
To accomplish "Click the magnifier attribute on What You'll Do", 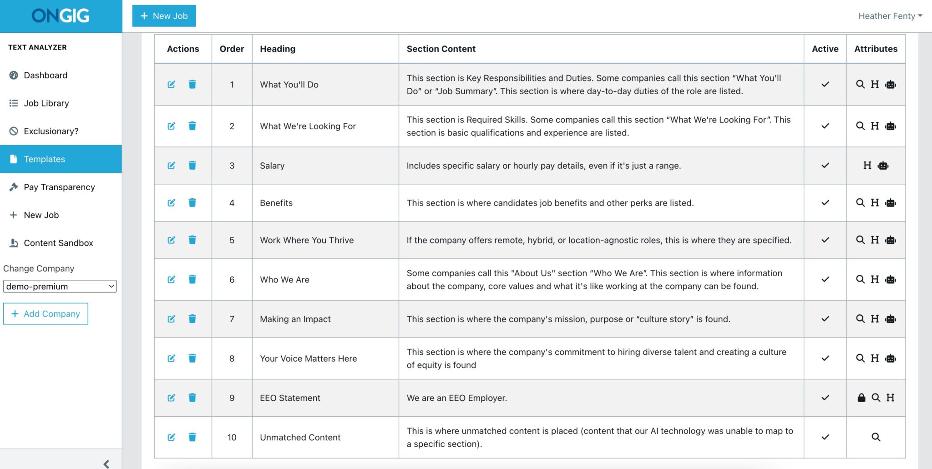I will coord(861,85).
